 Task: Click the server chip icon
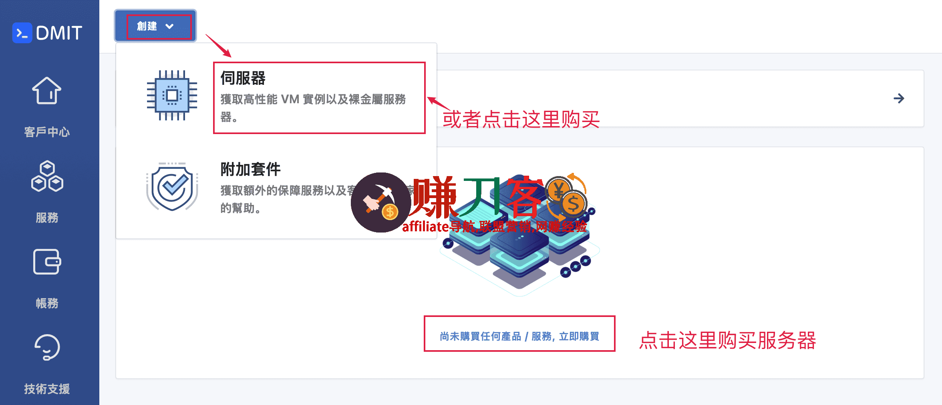point(172,95)
